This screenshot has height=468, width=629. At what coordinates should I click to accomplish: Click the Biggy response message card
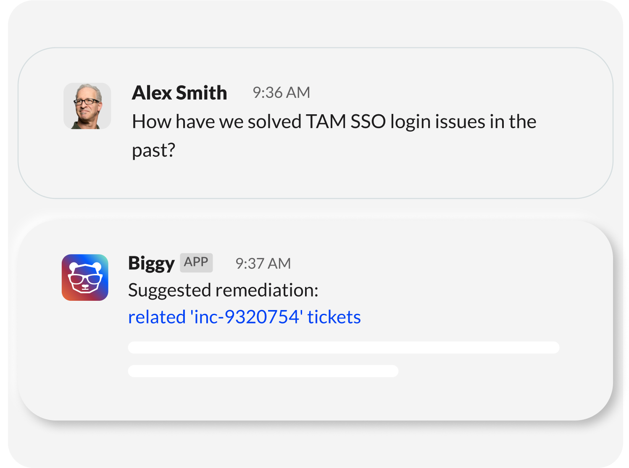pyautogui.click(x=315, y=320)
